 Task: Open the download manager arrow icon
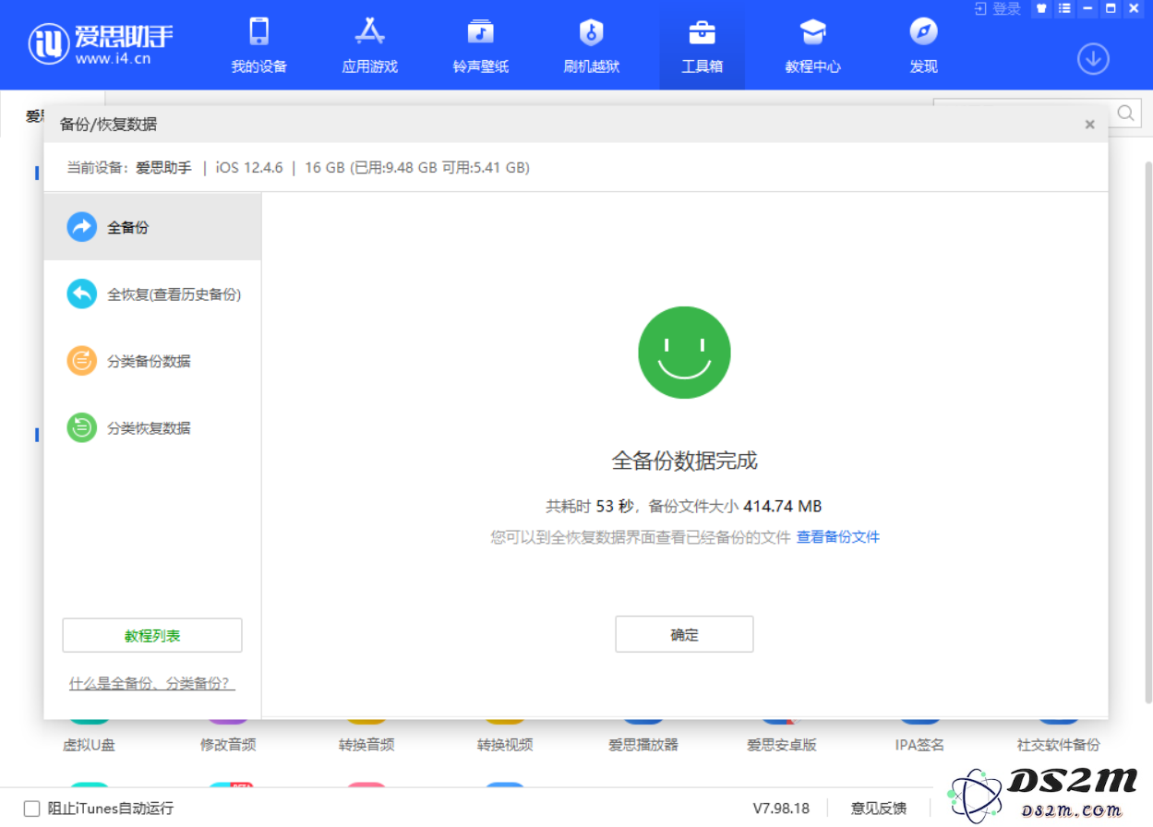click(1093, 59)
